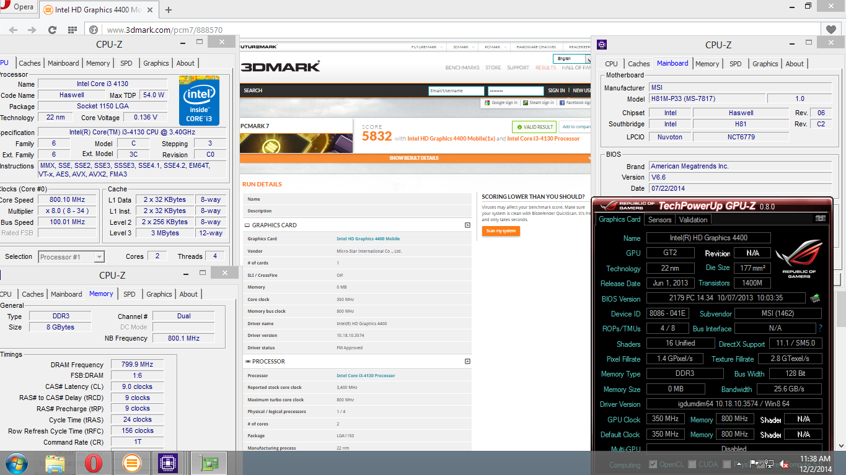Open File Explorer from the taskbar
The image size is (846, 475).
(x=55, y=463)
